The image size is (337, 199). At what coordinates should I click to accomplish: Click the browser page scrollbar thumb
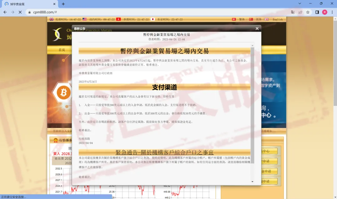click(335, 63)
